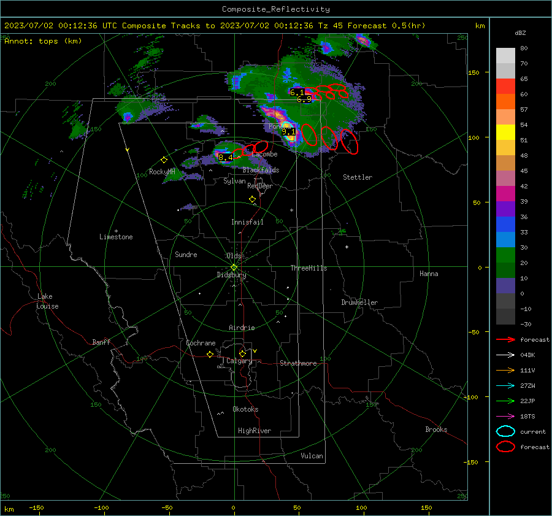Click the magenta 18TS arrow legend entry
This screenshot has width=552, height=516.
tap(505, 417)
